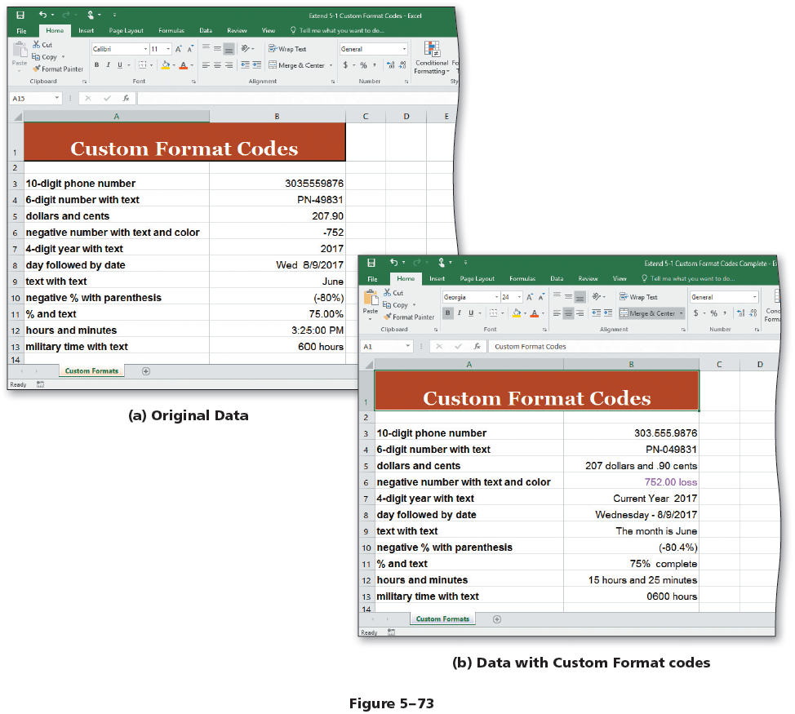Click the Percent Style icon

tap(362, 64)
